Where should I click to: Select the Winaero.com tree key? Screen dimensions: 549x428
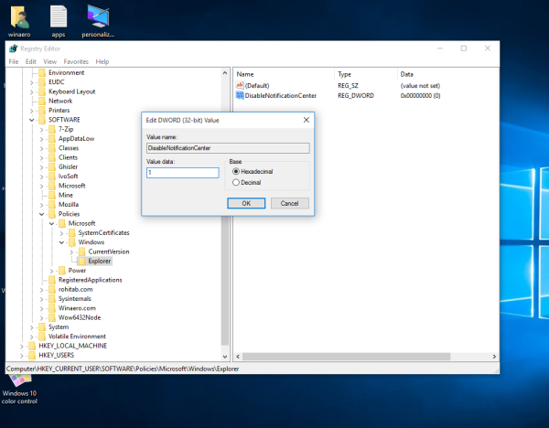click(x=77, y=308)
